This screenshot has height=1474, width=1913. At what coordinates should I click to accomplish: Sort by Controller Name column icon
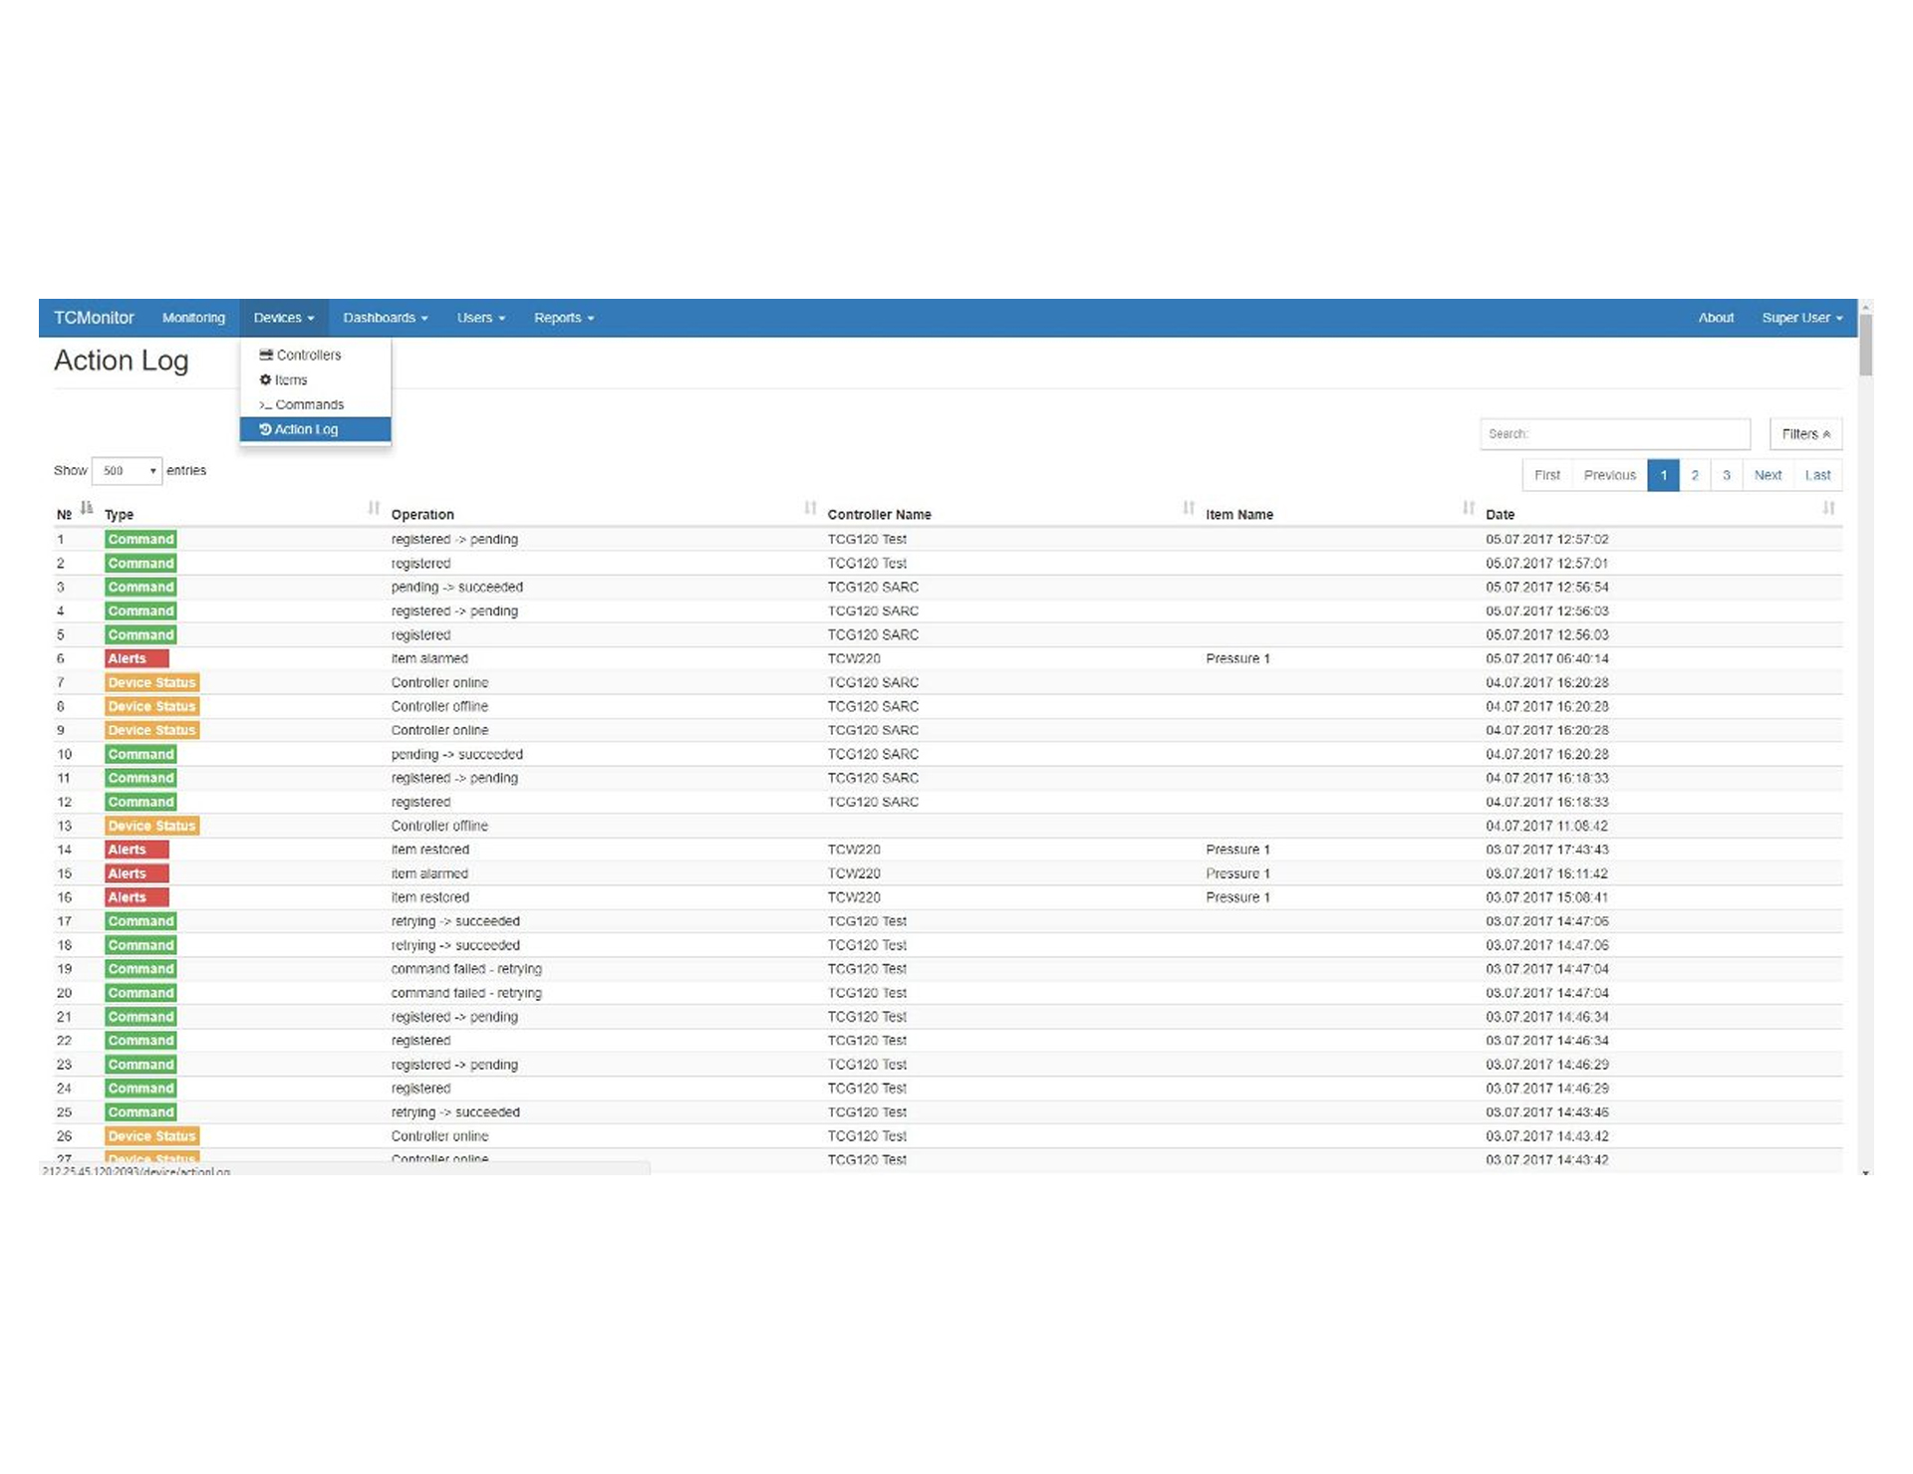tap(1189, 508)
